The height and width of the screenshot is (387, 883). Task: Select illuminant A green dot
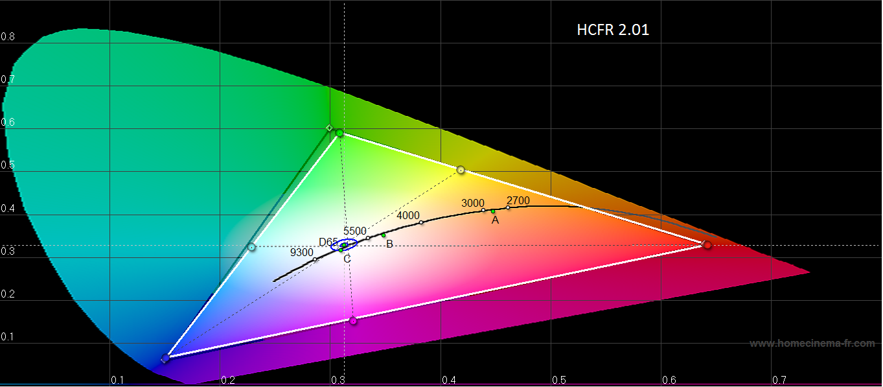pyautogui.click(x=493, y=211)
